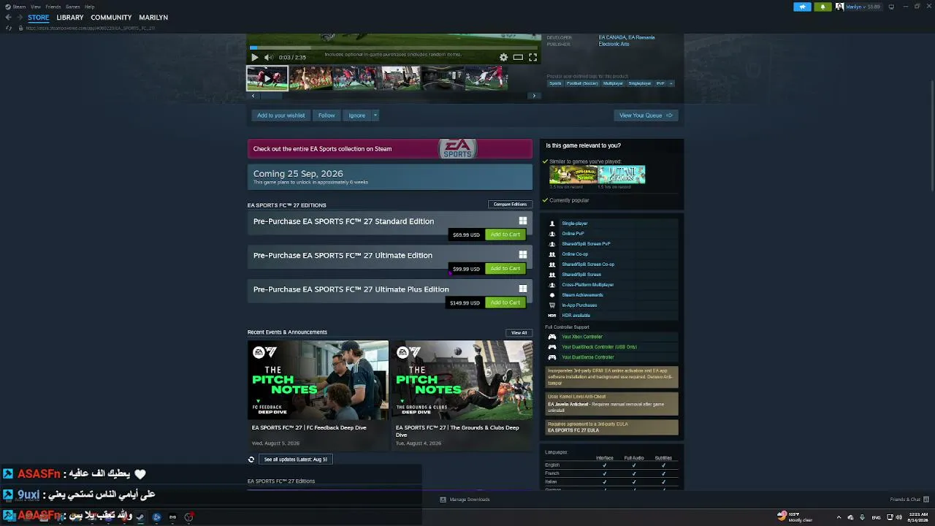Click View Your Queue
The image size is (935, 526).
tap(646, 115)
